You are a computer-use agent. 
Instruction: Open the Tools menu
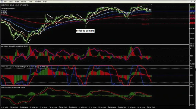(30, 2)
